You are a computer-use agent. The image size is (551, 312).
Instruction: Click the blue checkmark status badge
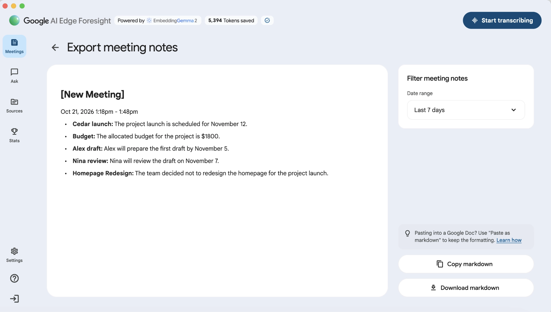click(x=267, y=20)
